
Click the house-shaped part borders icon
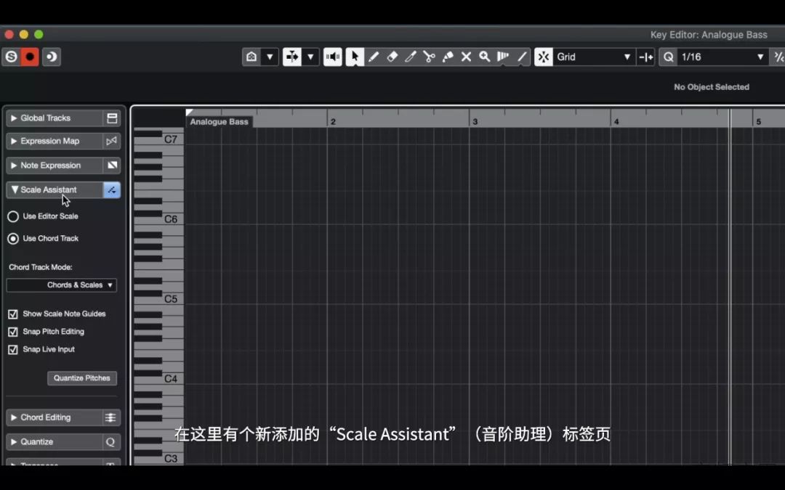[251, 57]
